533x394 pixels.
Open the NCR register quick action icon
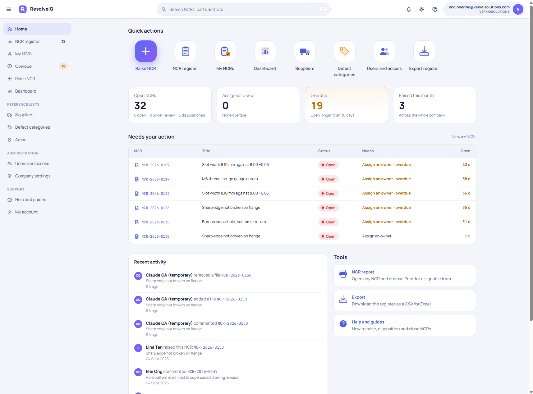pyautogui.click(x=186, y=51)
